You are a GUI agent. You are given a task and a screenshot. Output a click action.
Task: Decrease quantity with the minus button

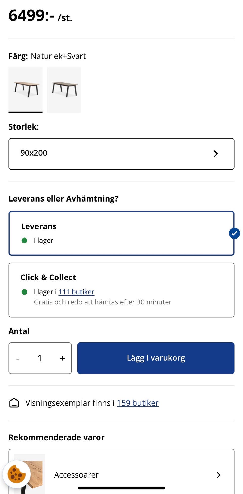pyautogui.click(x=18, y=359)
